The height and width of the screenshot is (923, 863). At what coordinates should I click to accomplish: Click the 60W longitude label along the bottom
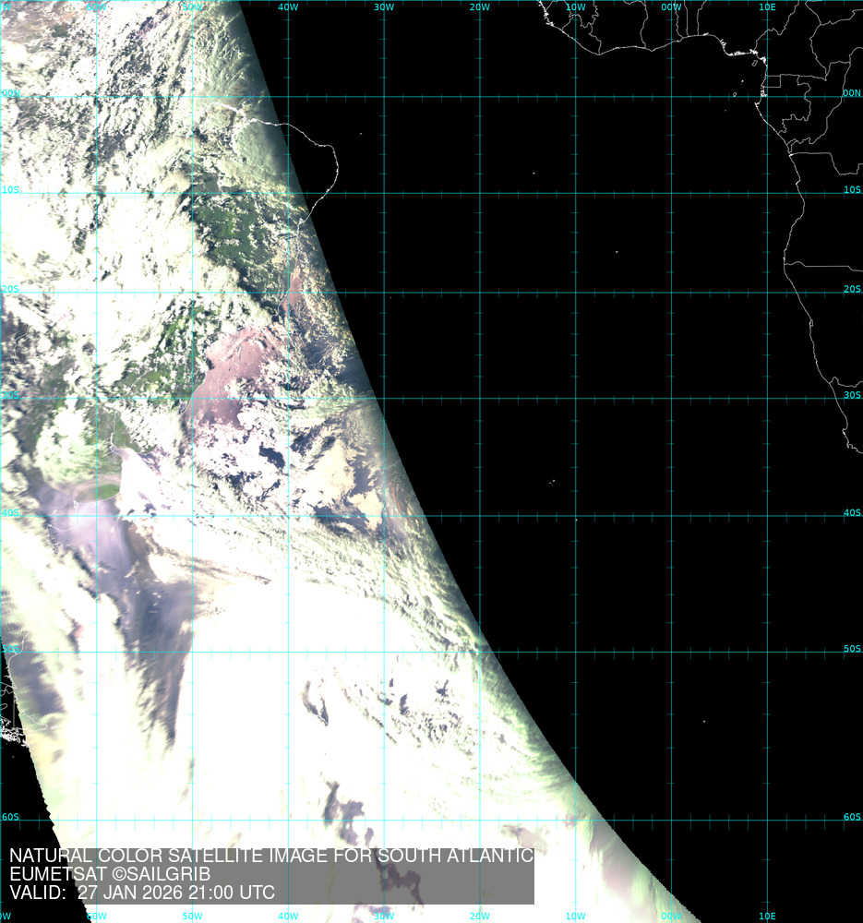pos(95,917)
